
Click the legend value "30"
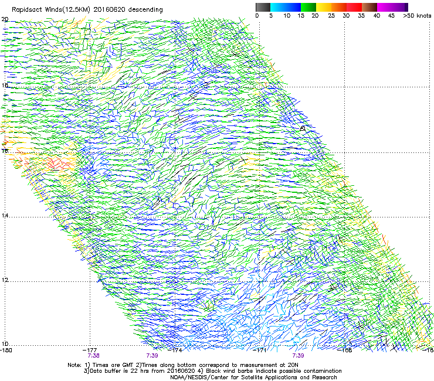pyautogui.click(x=346, y=16)
